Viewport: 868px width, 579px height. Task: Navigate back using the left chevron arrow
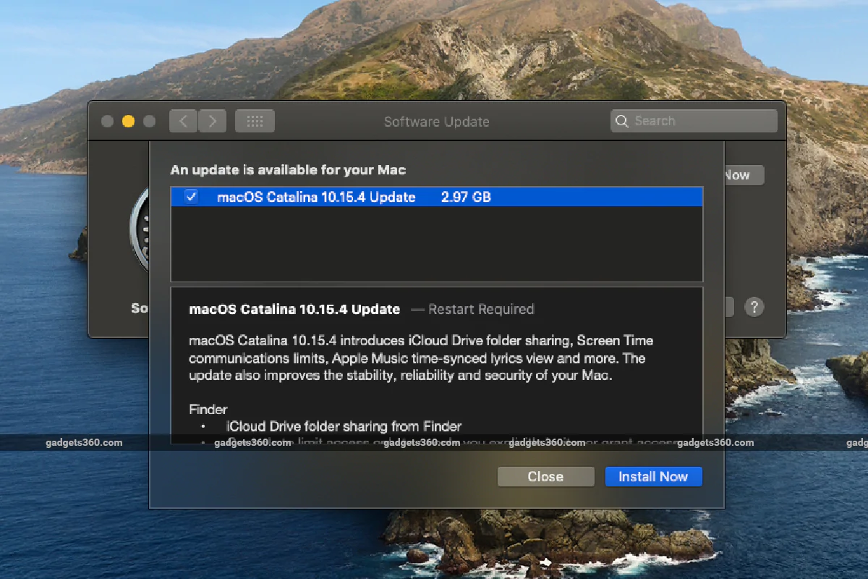pyautogui.click(x=183, y=121)
